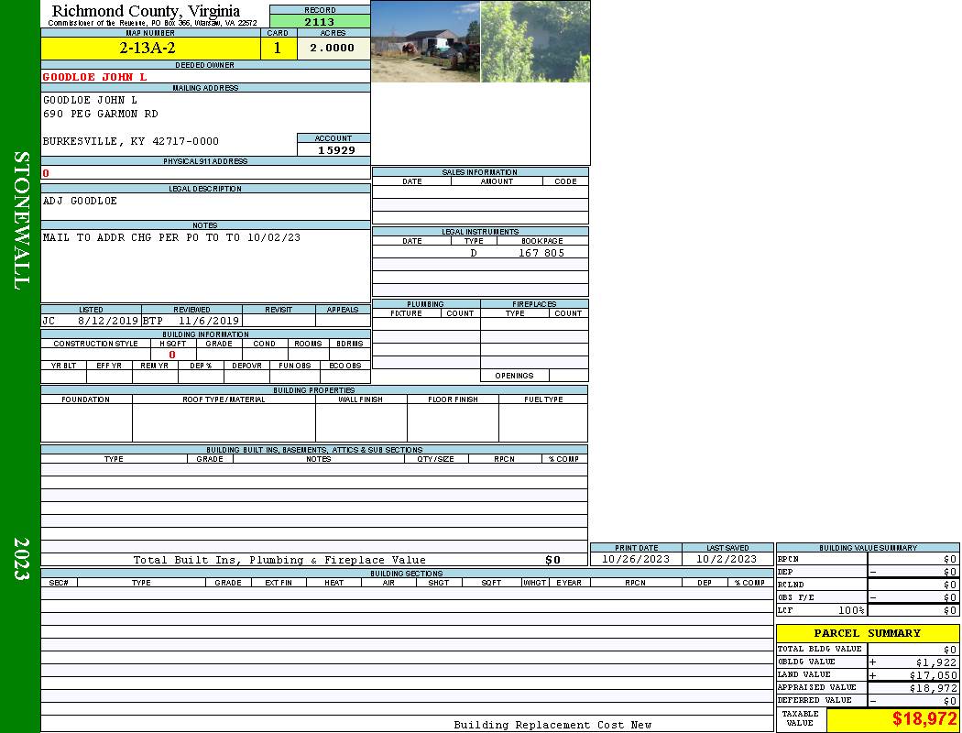
Task: Click the yellow Parcel Summary header
Action: pyautogui.click(x=867, y=633)
